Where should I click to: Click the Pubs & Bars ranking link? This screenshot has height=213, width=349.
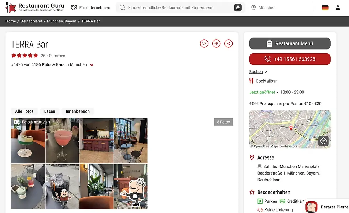53,64
